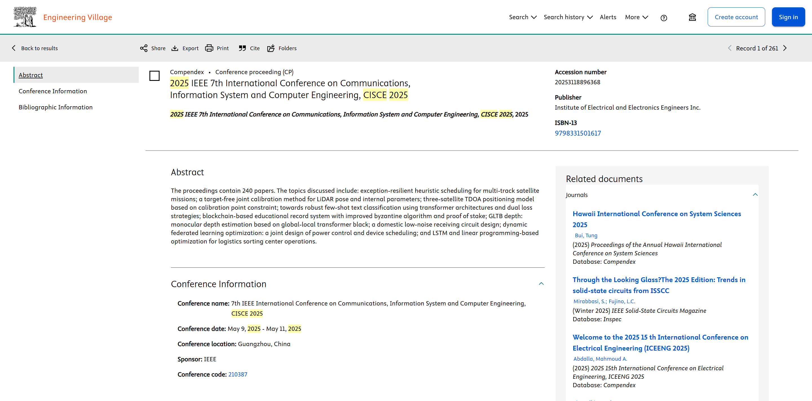
Task: Go to next record arrow
Action: point(785,48)
